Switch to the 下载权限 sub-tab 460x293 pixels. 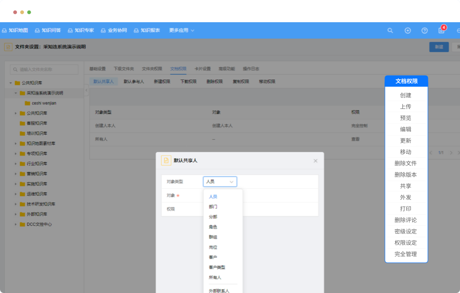[188, 81]
